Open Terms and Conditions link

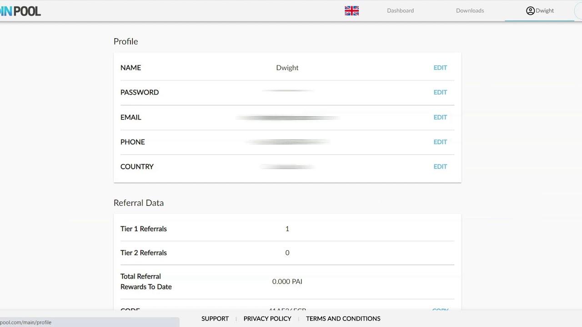click(x=343, y=318)
